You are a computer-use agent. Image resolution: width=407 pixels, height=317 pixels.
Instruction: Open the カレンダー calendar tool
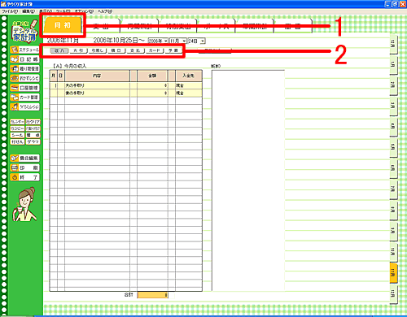click(x=17, y=122)
